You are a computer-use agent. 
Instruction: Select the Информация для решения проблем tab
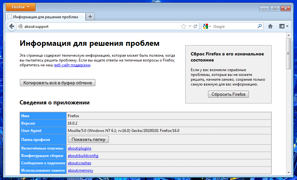pos(46,17)
